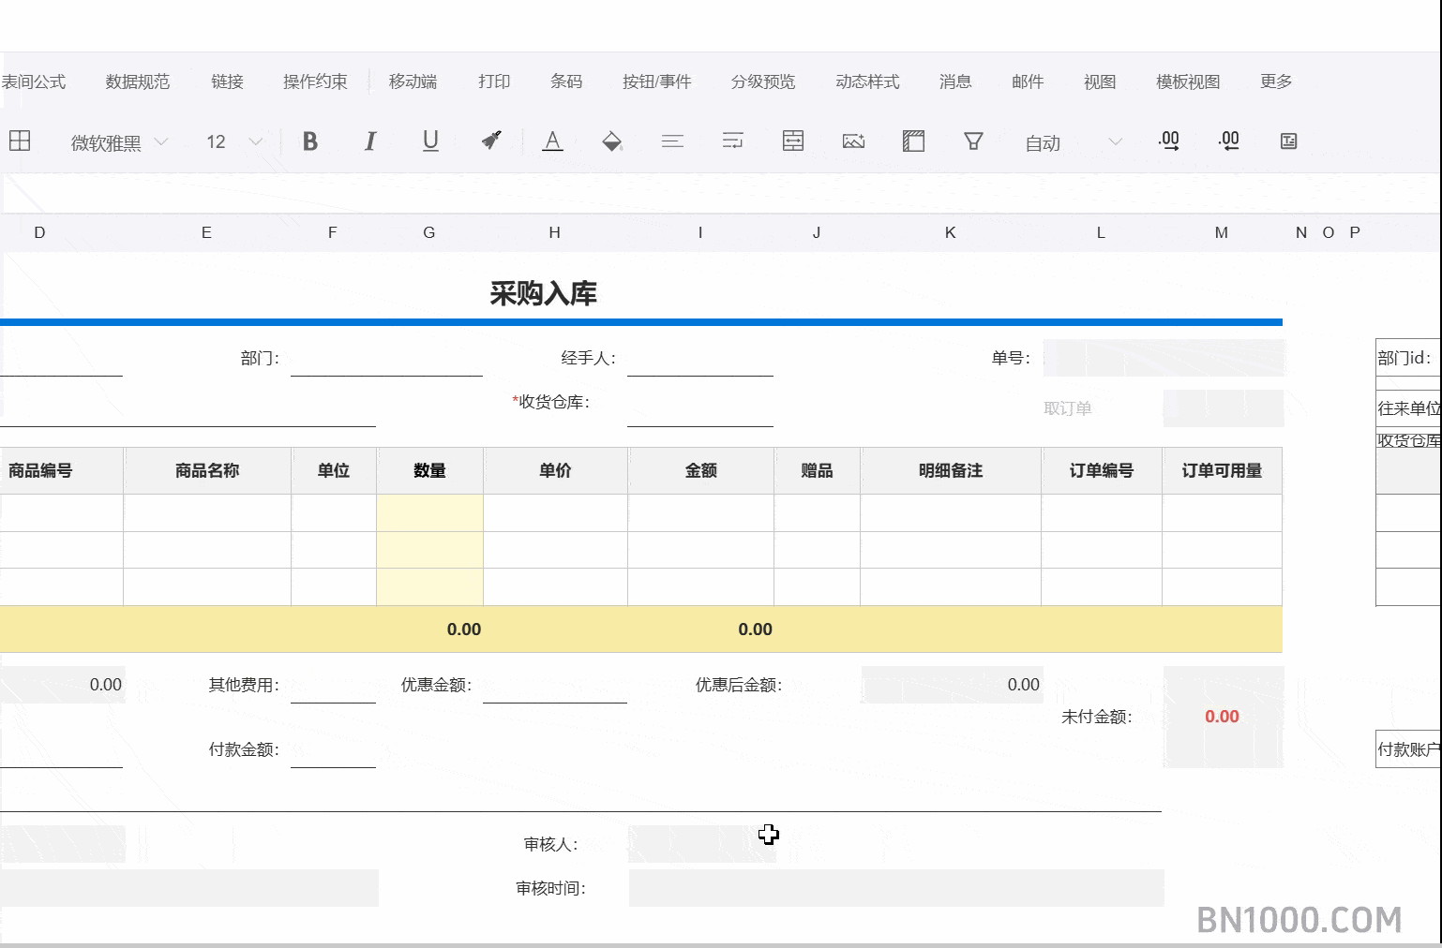Select column header M
1442x948 pixels.
pos(1222,232)
